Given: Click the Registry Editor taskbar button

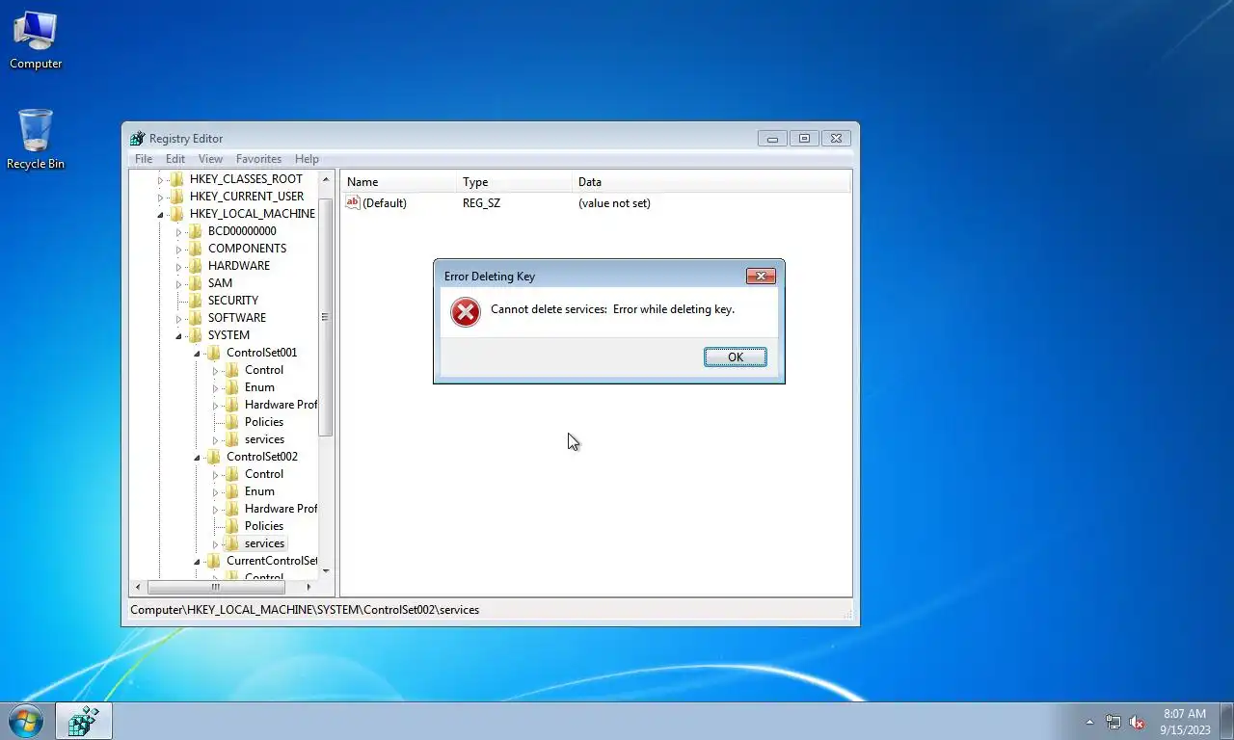Looking at the screenshot, I should coord(84,721).
